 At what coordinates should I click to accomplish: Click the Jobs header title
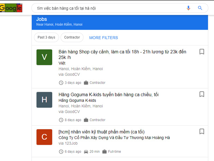click(x=41, y=19)
